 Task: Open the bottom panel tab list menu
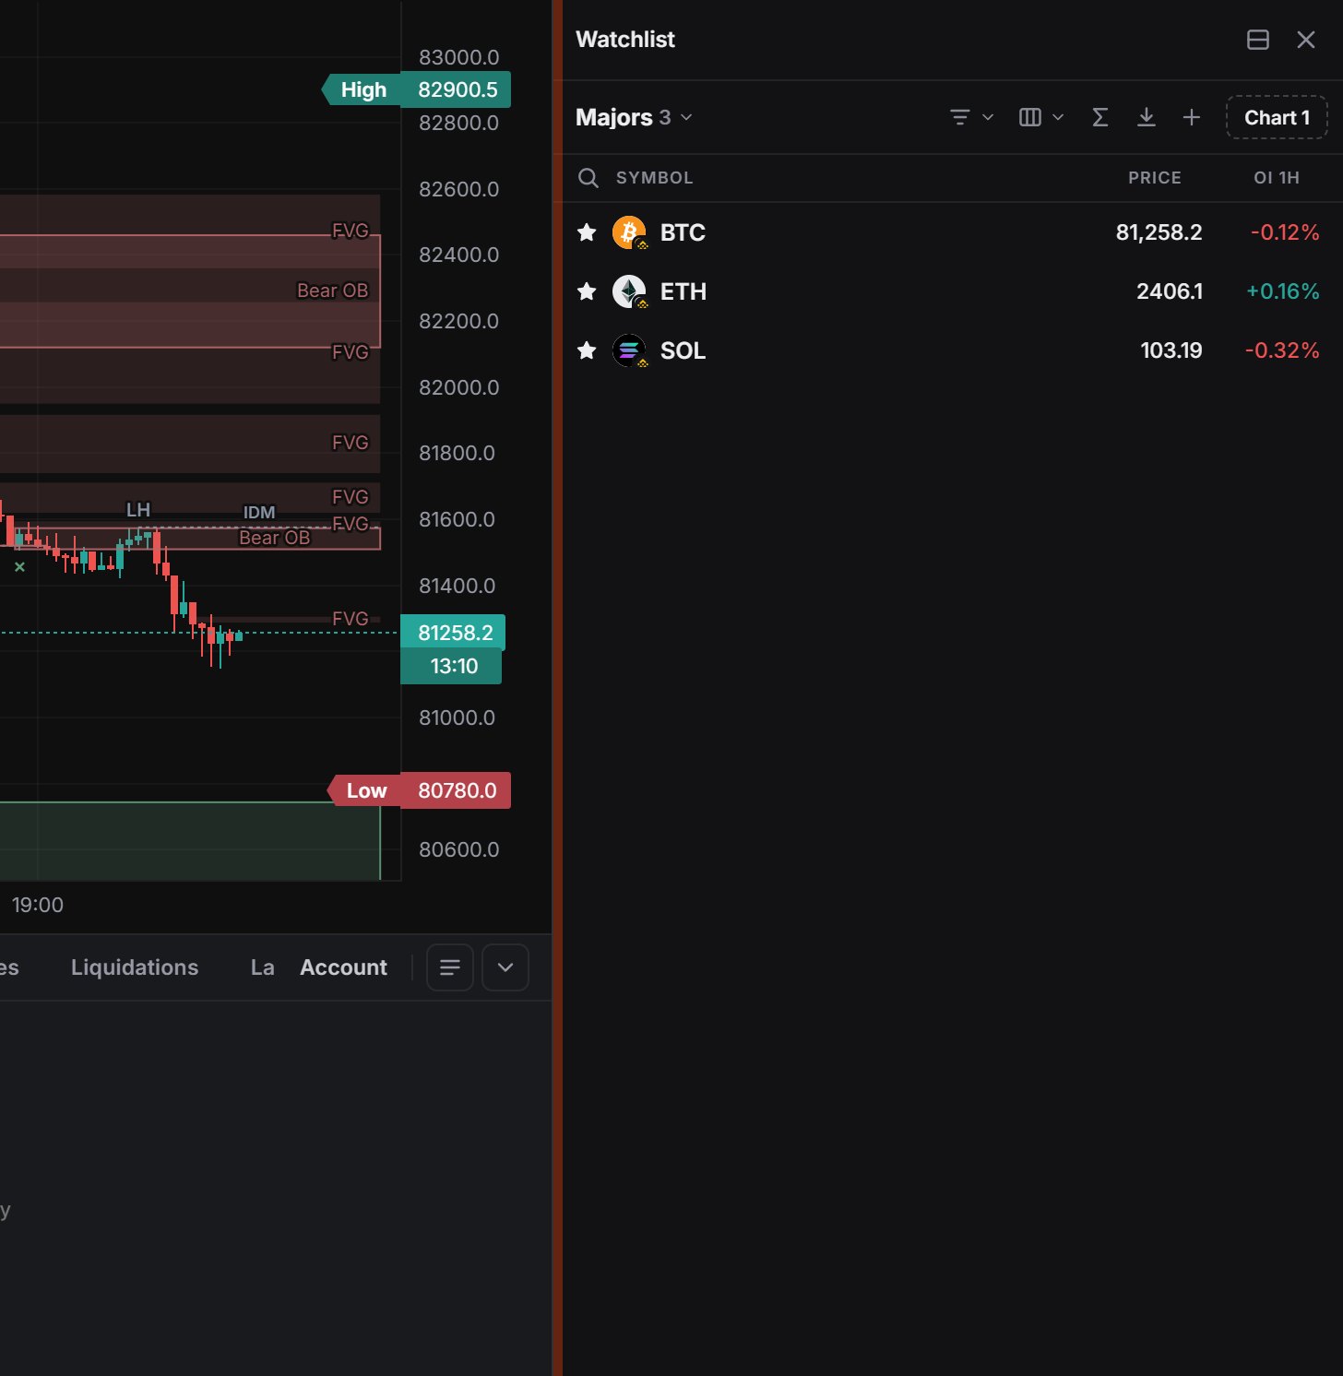click(450, 967)
